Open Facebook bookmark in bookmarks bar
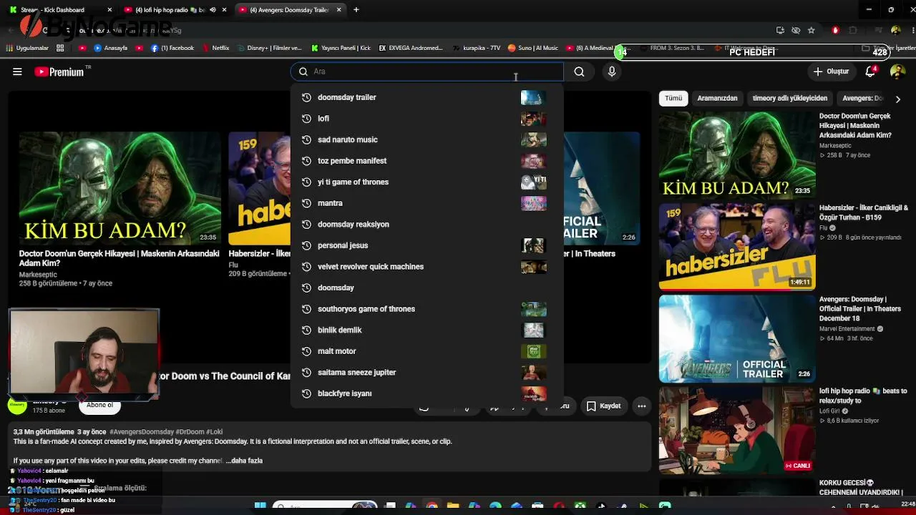The image size is (916, 515). click(x=172, y=49)
